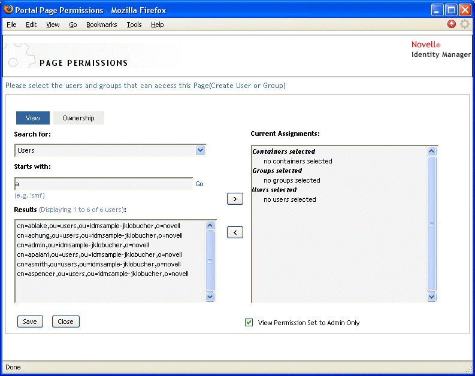
Task: Click 'no groups selected' text
Action: click(x=292, y=180)
